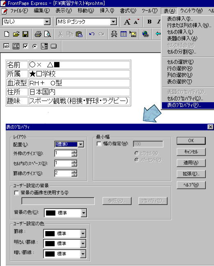Open the 配置 alignment dropdown

81,144
